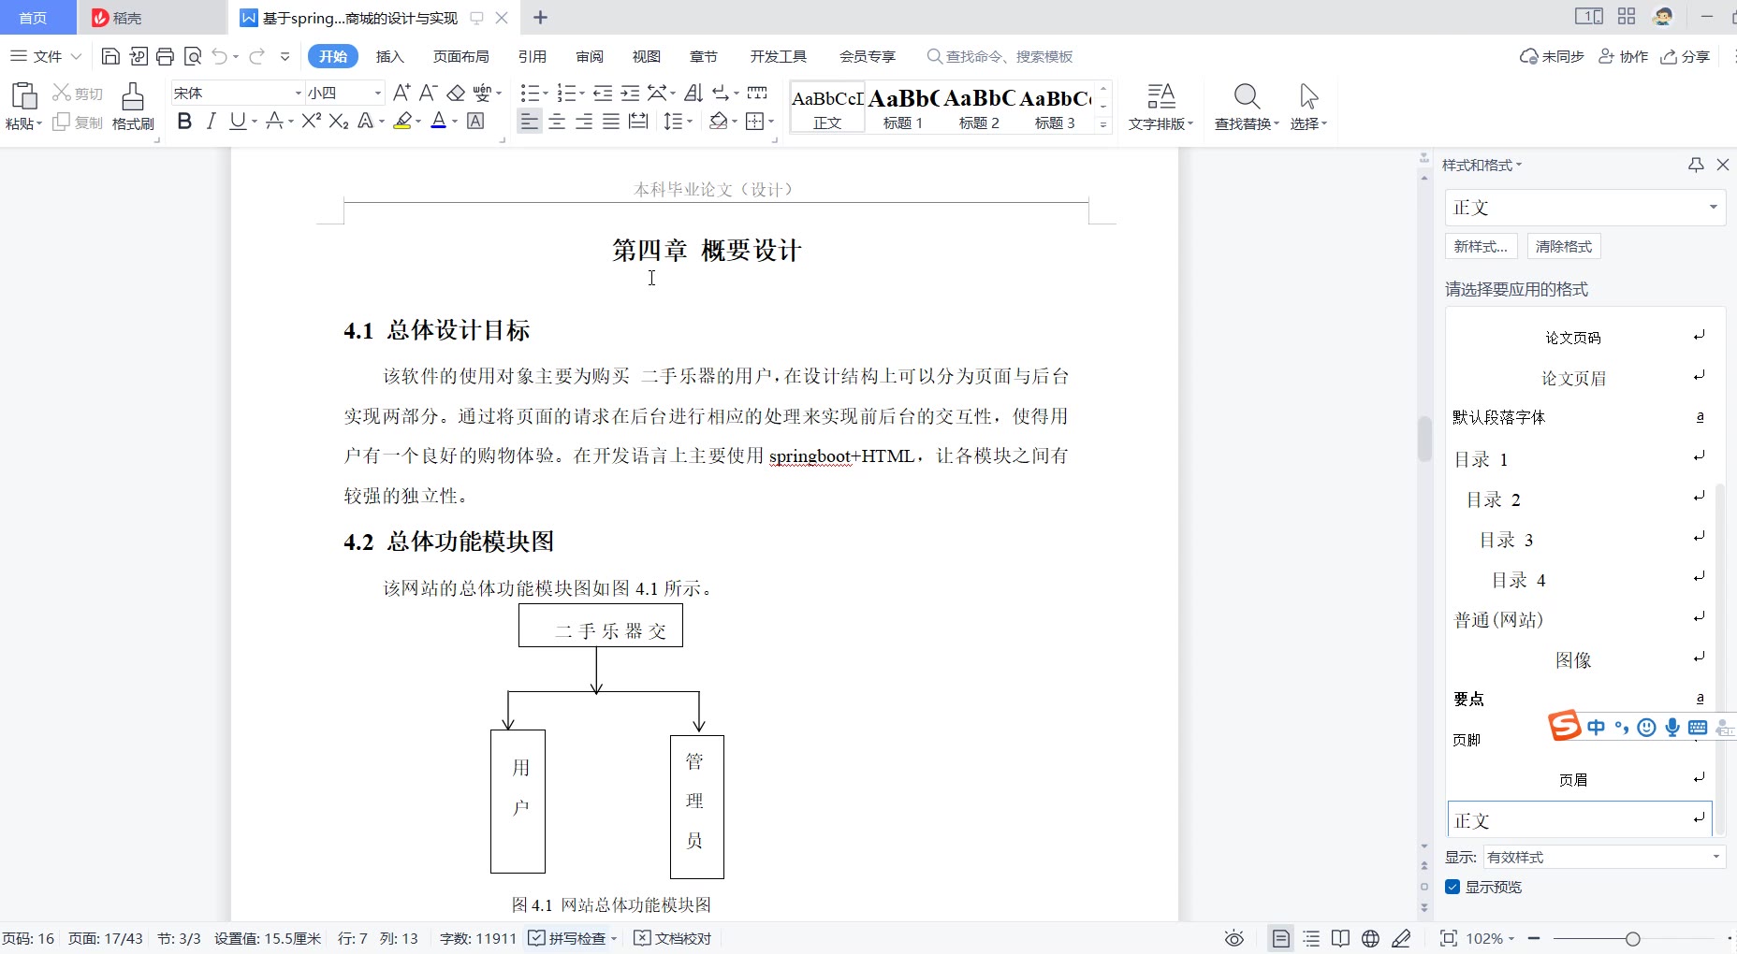Click 文档校对 in status bar
This screenshot has height=954, width=1737.
coord(673,938)
